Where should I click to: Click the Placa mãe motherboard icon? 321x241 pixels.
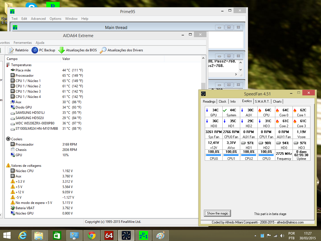(x=13, y=70)
